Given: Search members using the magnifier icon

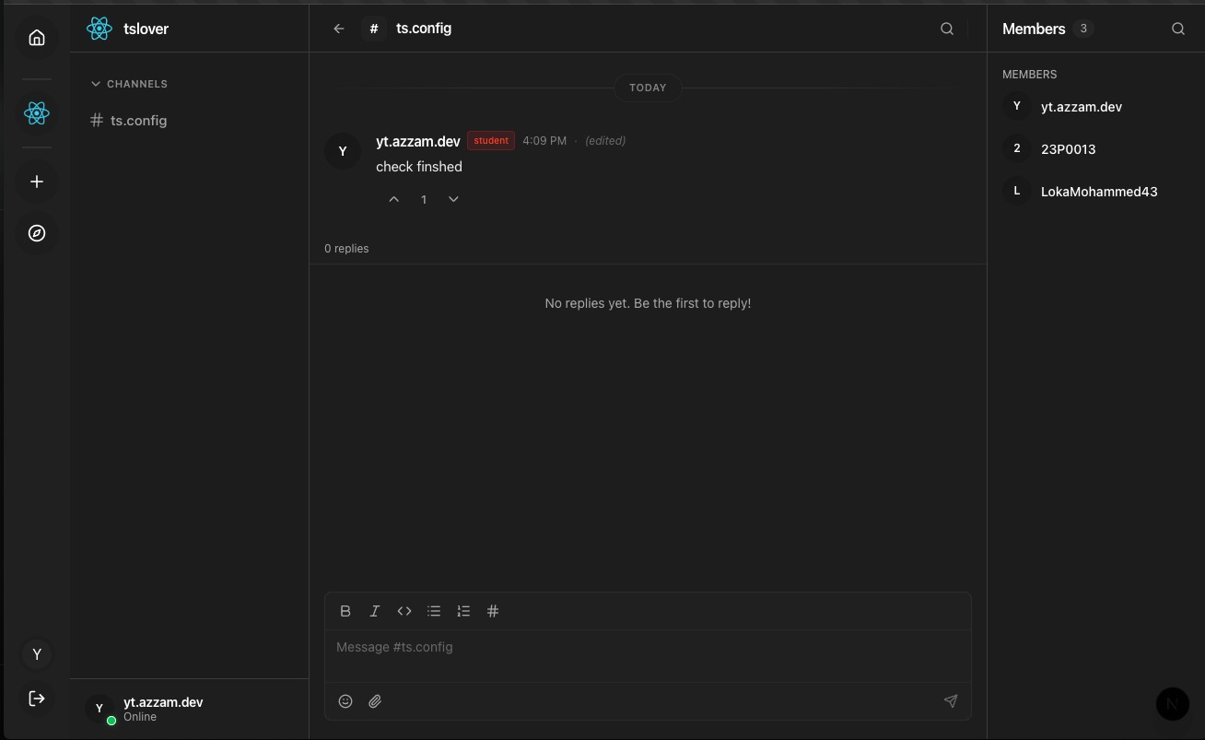Looking at the screenshot, I should (x=1177, y=29).
